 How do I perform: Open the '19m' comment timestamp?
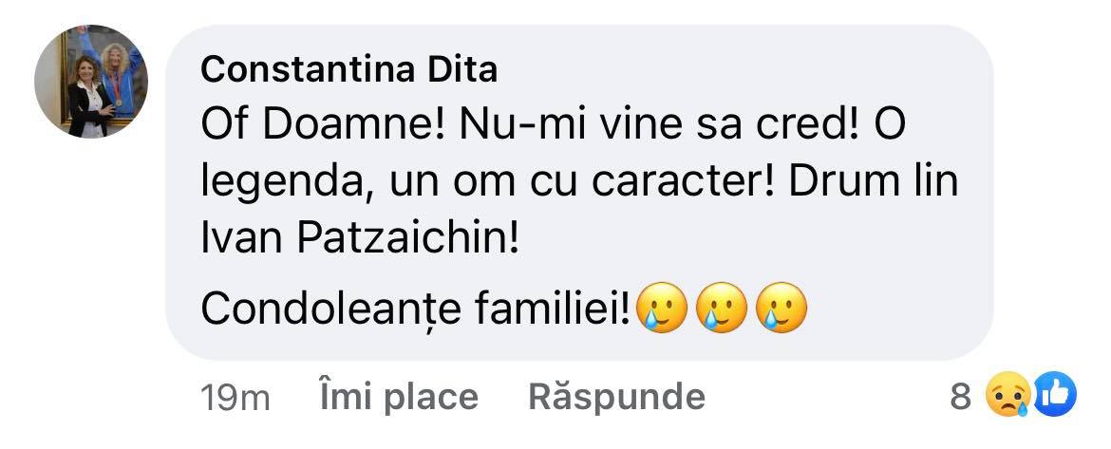(235, 398)
